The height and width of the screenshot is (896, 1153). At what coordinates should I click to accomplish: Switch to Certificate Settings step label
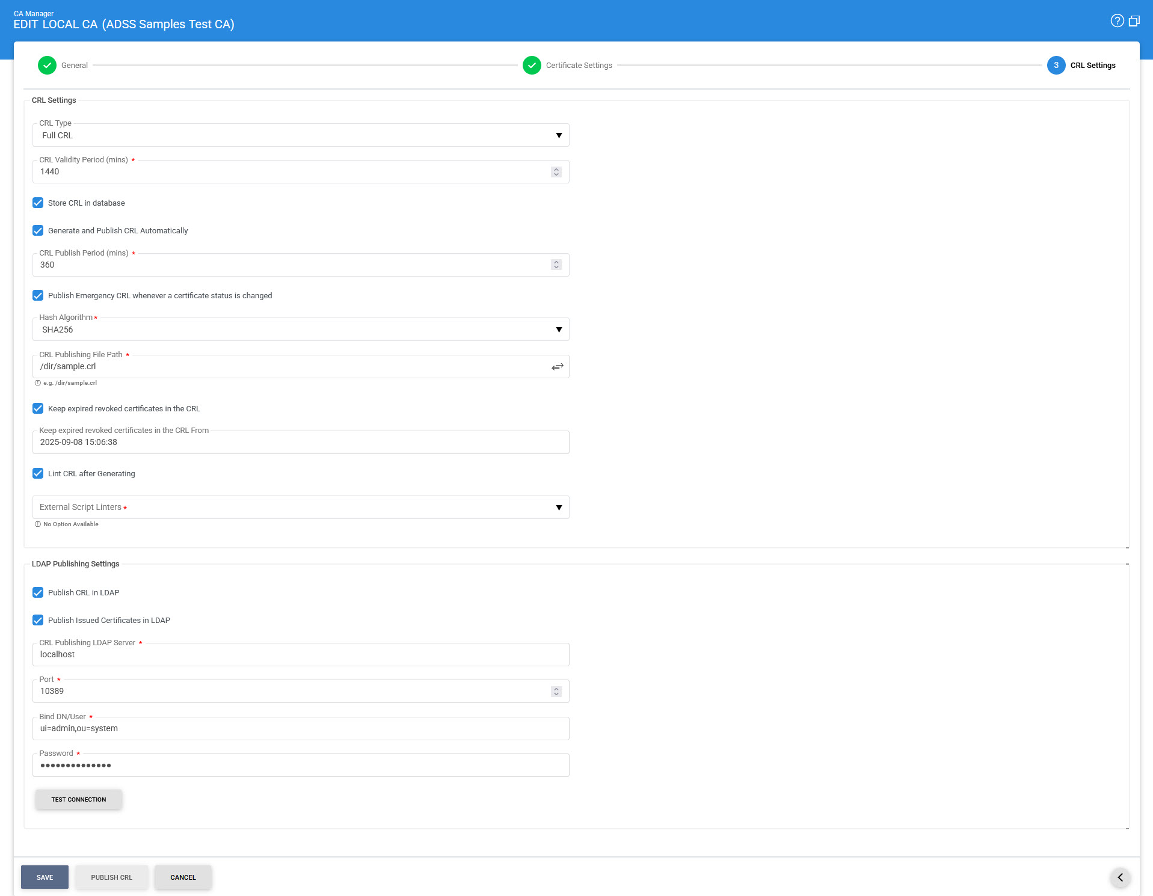tap(579, 66)
